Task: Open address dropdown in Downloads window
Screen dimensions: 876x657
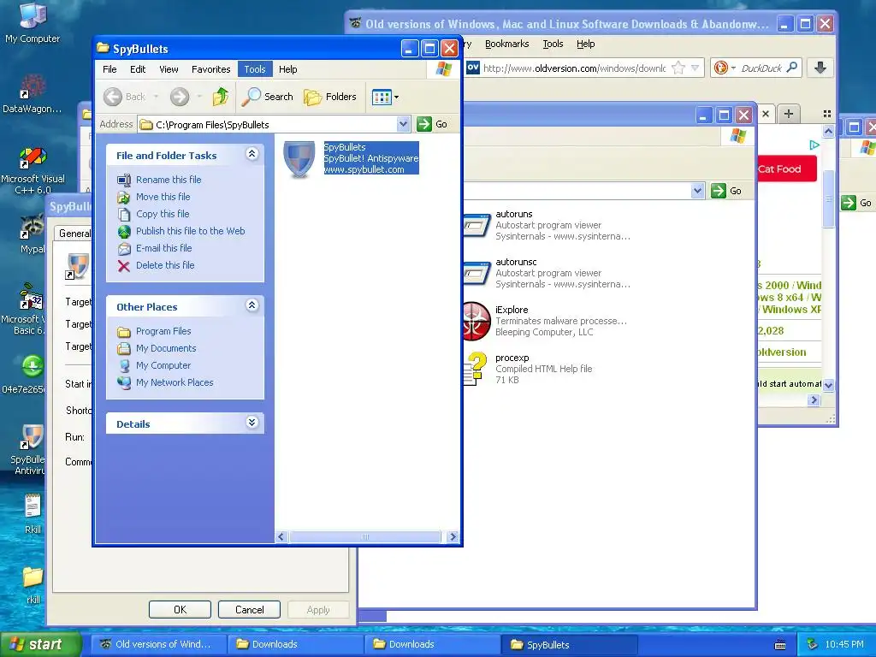Action: (x=697, y=191)
